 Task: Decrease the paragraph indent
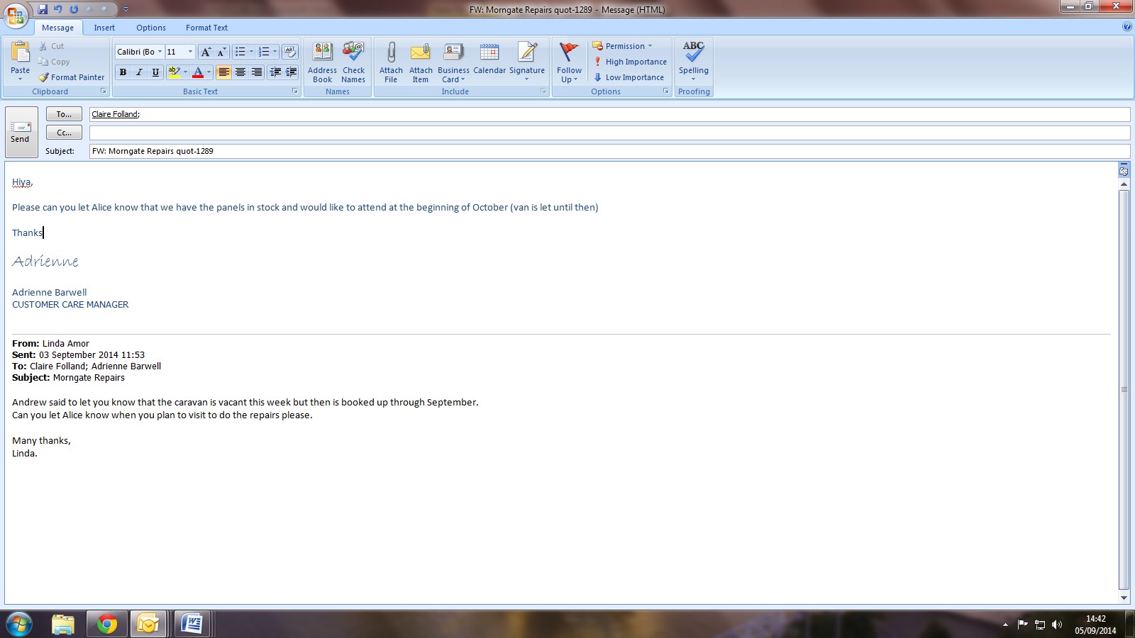coord(275,72)
